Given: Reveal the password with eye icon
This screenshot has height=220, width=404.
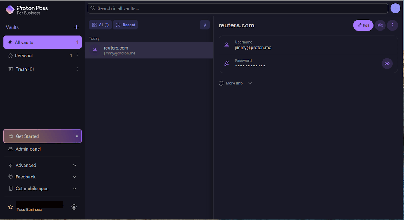Looking at the screenshot, I should point(387,63).
